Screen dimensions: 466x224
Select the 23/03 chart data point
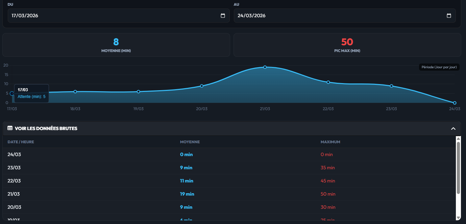point(391,86)
